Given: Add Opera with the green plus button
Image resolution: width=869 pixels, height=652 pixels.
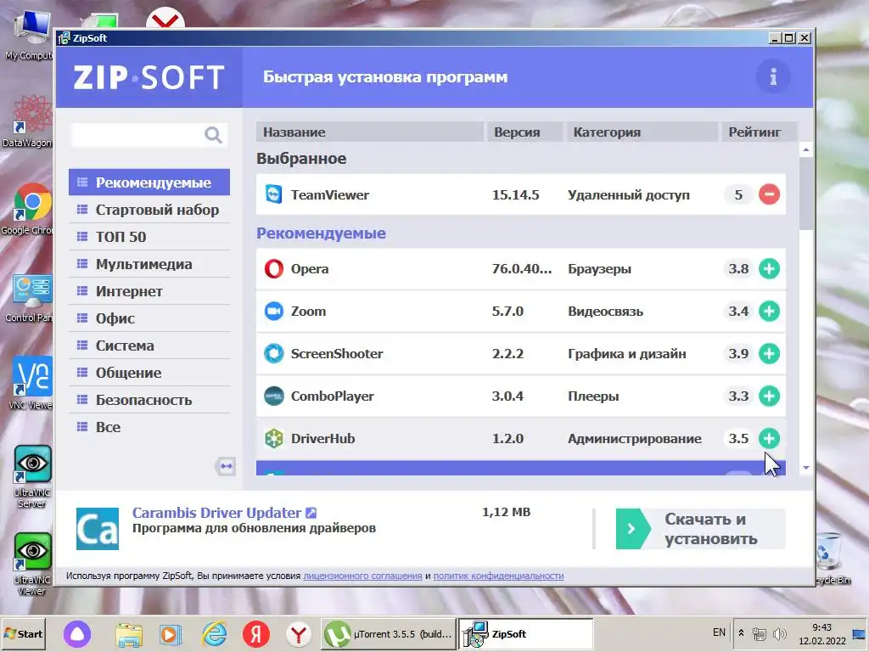Looking at the screenshot, I should pyautogui.click(x=769, y=269).
